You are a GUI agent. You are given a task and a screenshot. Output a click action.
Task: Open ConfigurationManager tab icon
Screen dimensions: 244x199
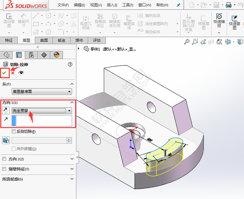coord(31,55)
